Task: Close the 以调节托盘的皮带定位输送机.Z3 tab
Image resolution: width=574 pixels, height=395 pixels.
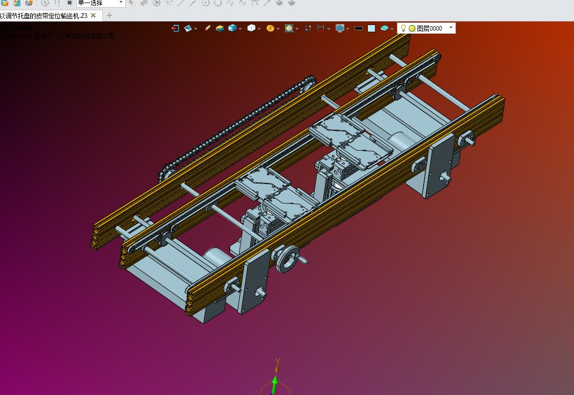Action: click(x=93, y=15)
